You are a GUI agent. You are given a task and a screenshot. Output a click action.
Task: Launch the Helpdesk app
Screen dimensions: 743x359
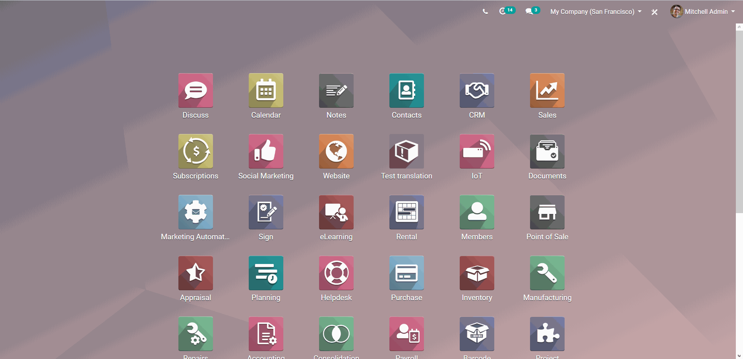click(x=336, y=273)
